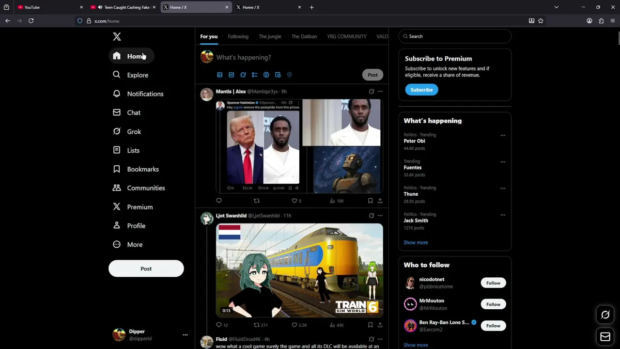Like the Mantis | Alex post
Image resolution: width=620 pixels, height=349 pixels.
tap(294, 201)
